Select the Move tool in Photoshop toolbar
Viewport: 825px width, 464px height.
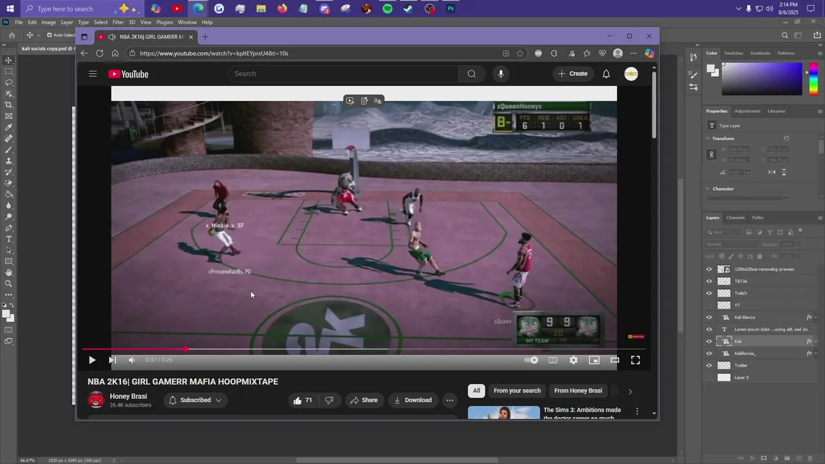8,60
